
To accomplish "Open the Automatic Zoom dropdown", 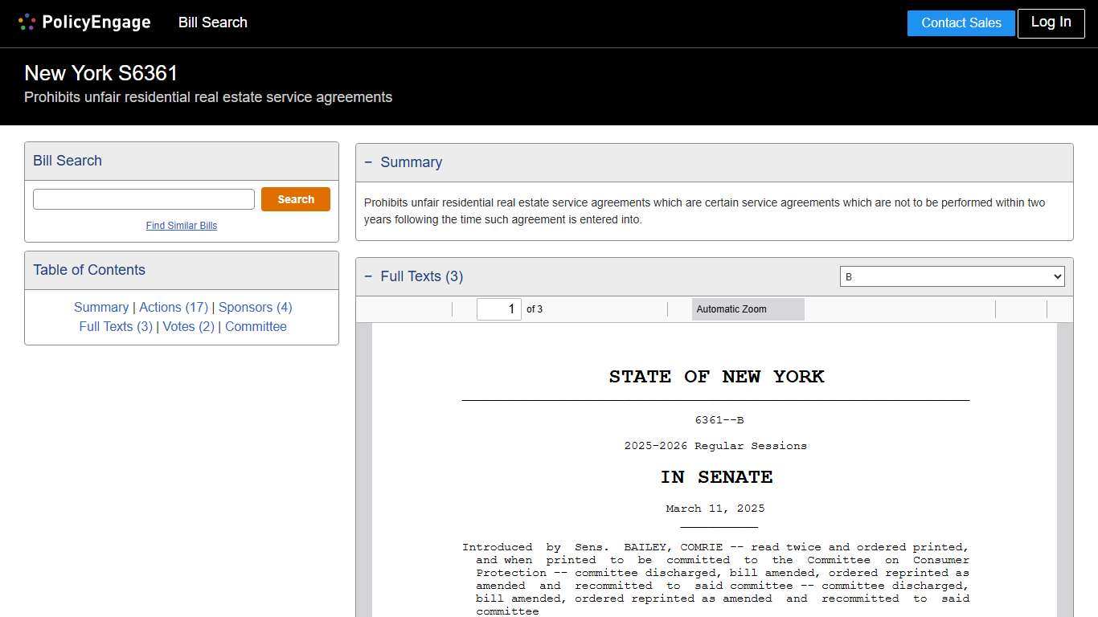I will (x=747, y=308).
